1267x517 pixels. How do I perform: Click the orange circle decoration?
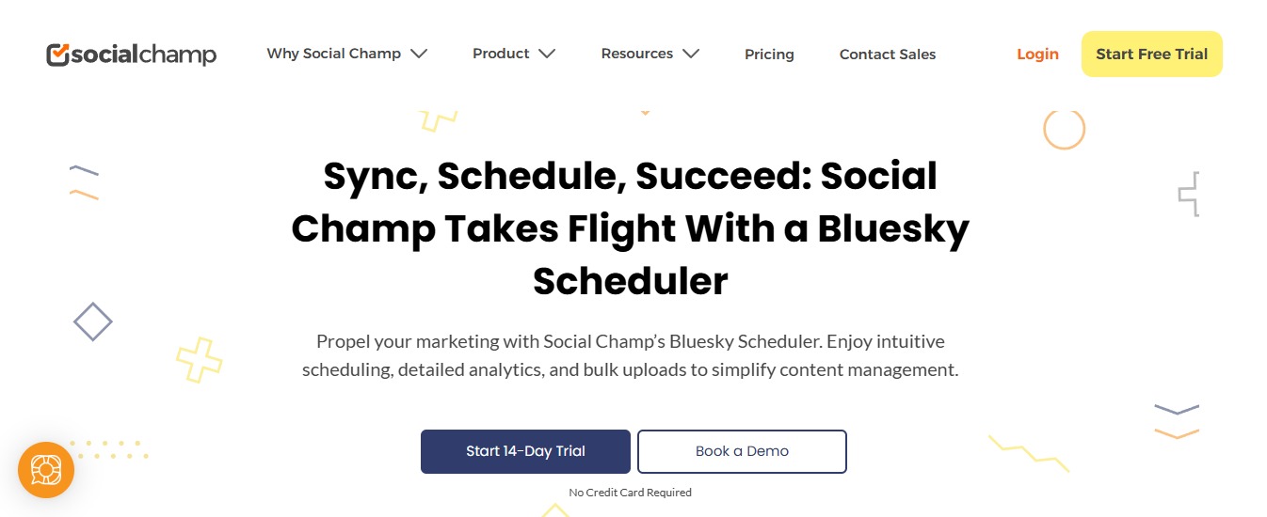pyautogui.click(x=1064, y=128)
